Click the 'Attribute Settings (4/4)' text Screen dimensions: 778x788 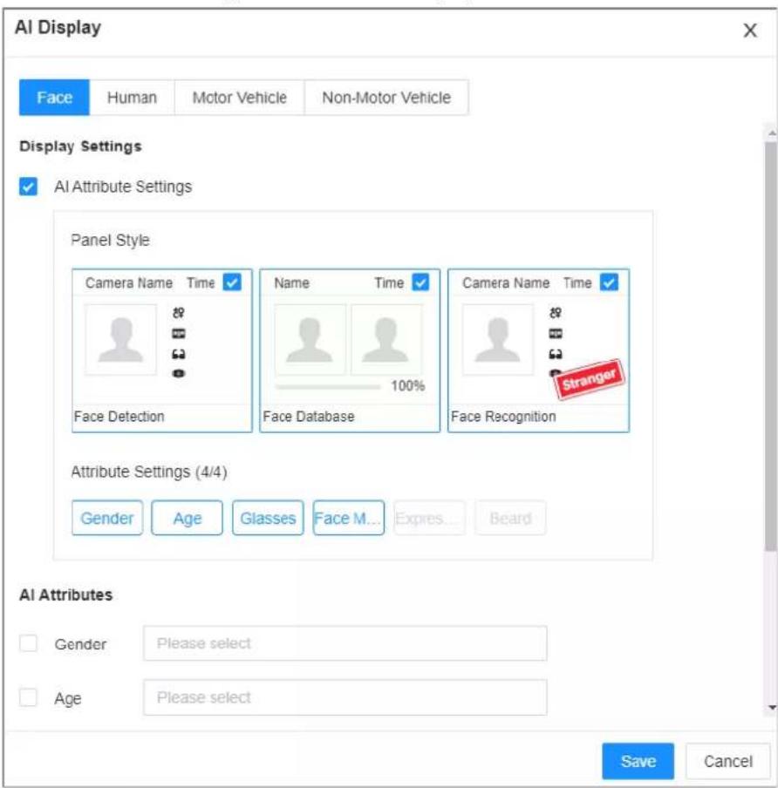[149, 472]
